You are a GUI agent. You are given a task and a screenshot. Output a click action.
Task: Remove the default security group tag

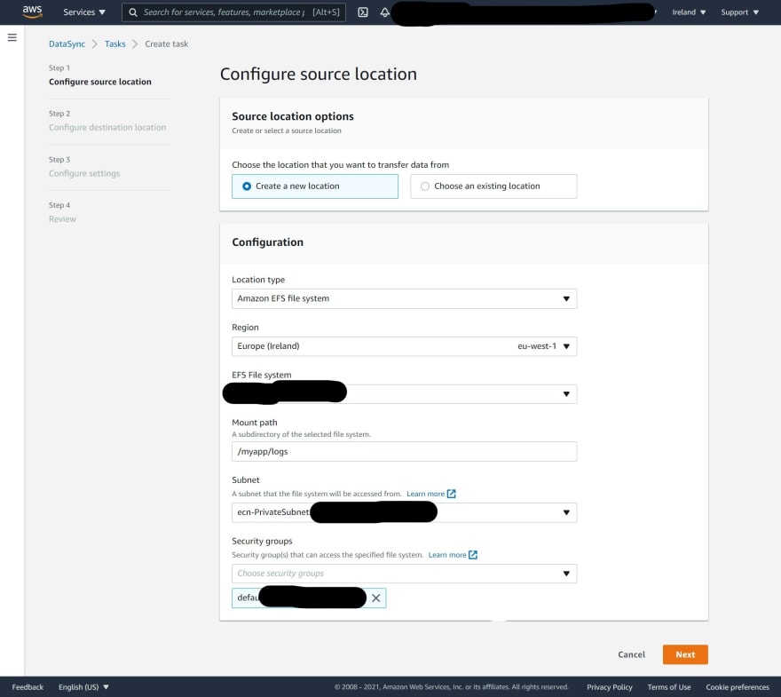(376, 598)
